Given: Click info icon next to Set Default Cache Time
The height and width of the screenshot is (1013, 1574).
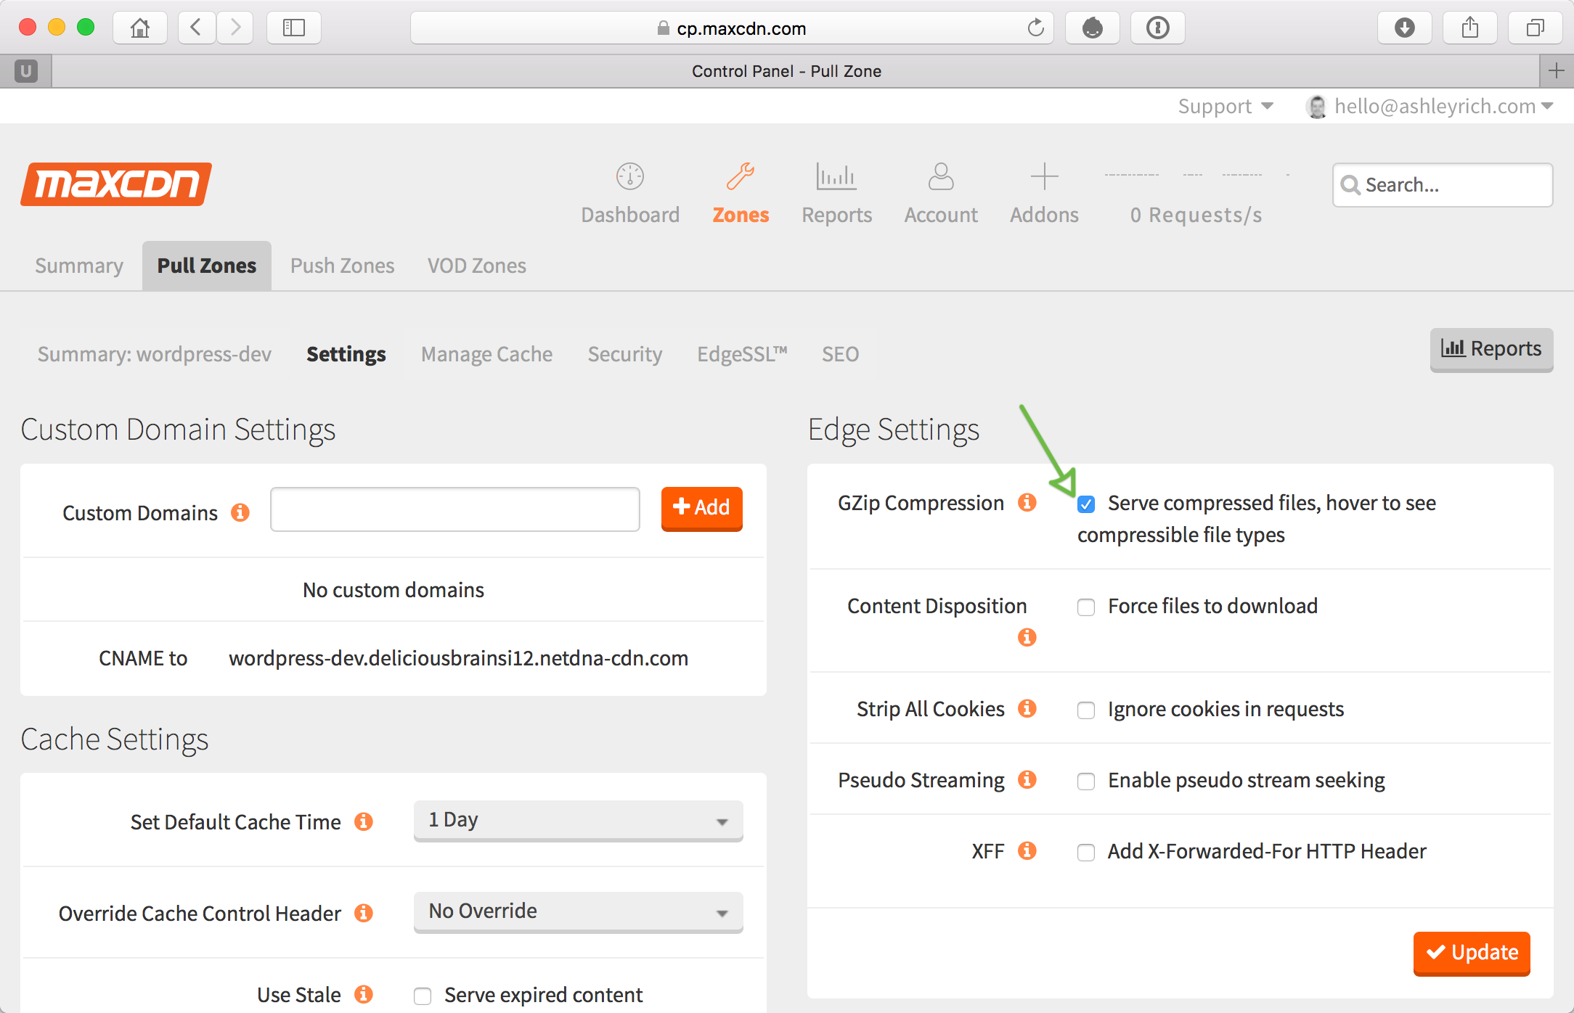Looking at the screenshot, I should coord(364,821).
